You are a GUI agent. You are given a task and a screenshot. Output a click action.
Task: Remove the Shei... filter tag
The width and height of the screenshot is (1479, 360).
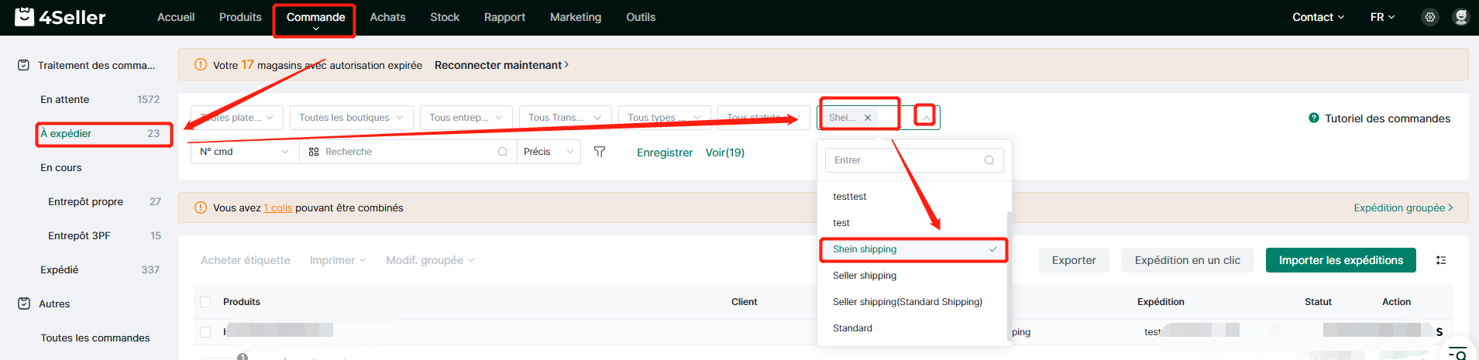coord(868,118)
